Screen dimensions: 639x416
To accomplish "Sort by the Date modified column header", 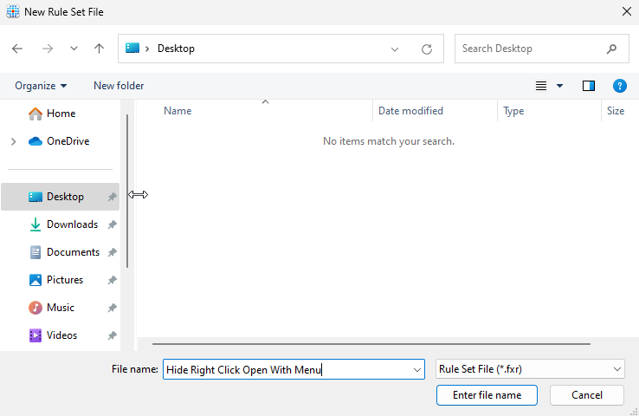I will coord(410,111).
